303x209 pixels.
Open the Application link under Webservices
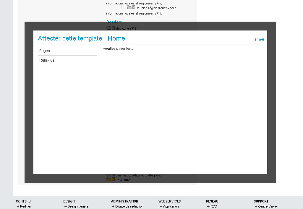click(x=171, y=206)
